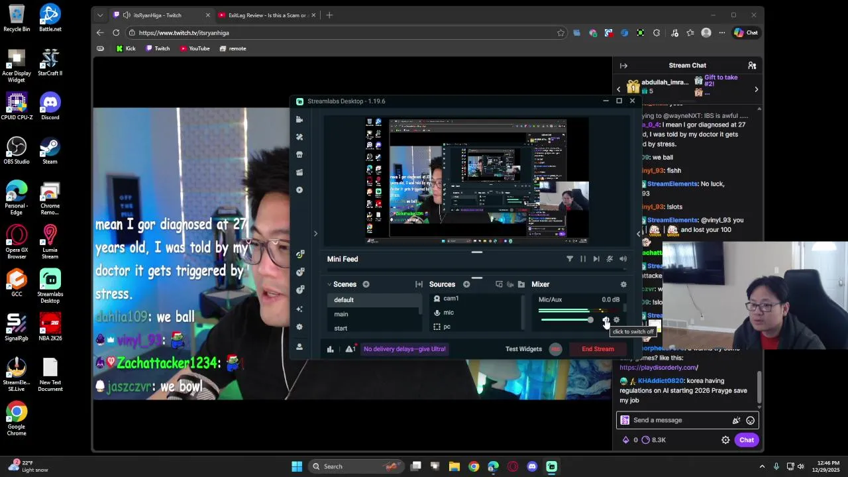Click the give Ultra promo banner
Screen dimensions: 848x477
coord(404,349)
